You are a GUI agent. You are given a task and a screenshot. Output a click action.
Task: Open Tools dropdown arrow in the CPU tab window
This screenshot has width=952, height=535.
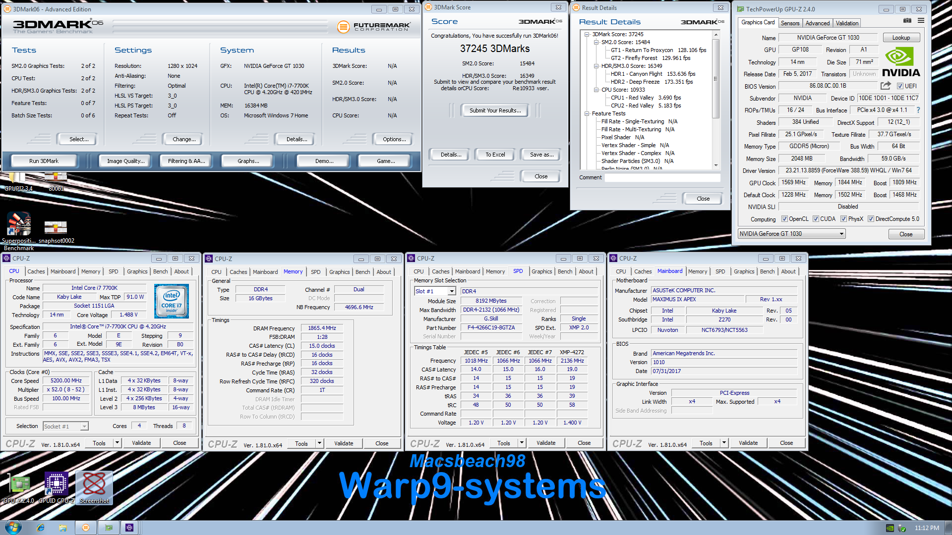click(x=118, y=443)
